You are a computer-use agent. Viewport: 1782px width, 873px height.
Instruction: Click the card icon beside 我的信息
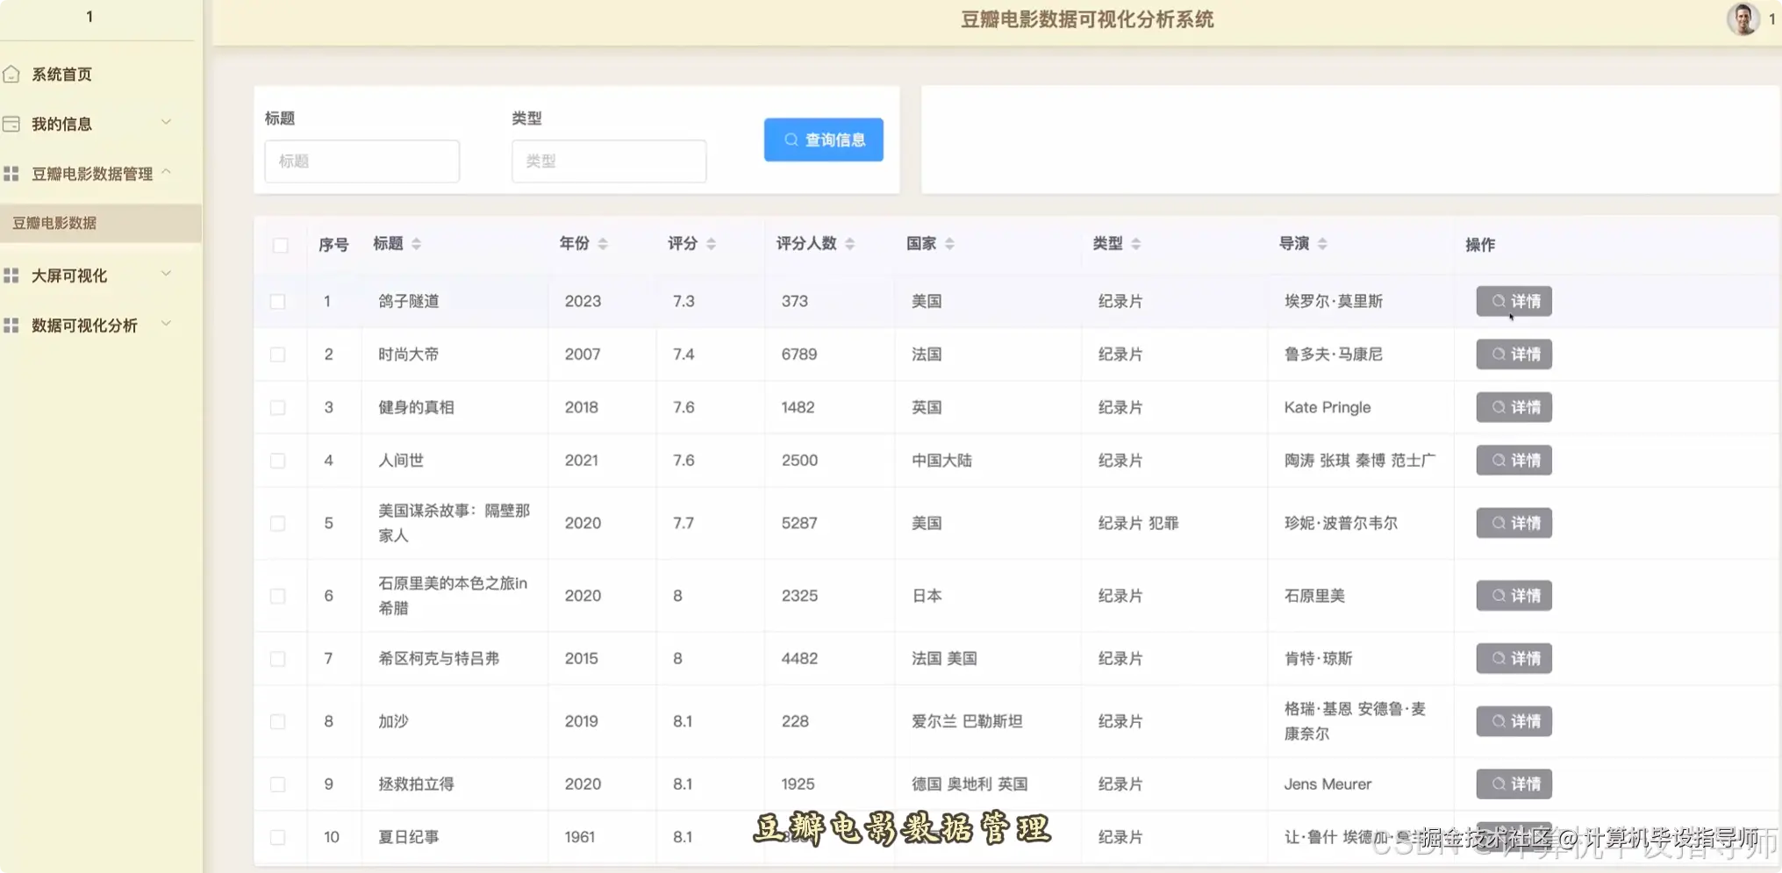(x=11, y=124)
